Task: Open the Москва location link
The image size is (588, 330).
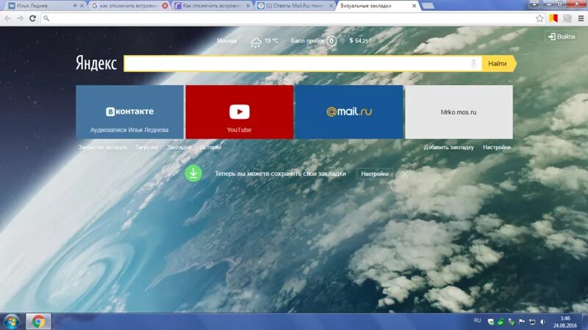Action: coord(226,40)
